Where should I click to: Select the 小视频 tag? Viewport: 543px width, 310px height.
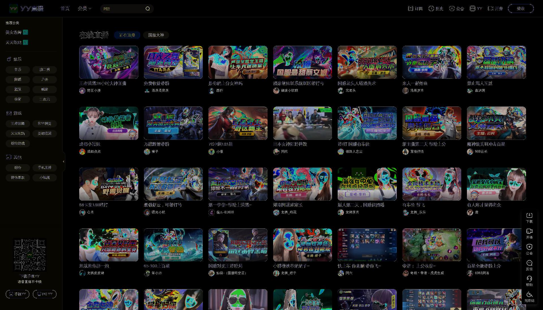(45, 177)
